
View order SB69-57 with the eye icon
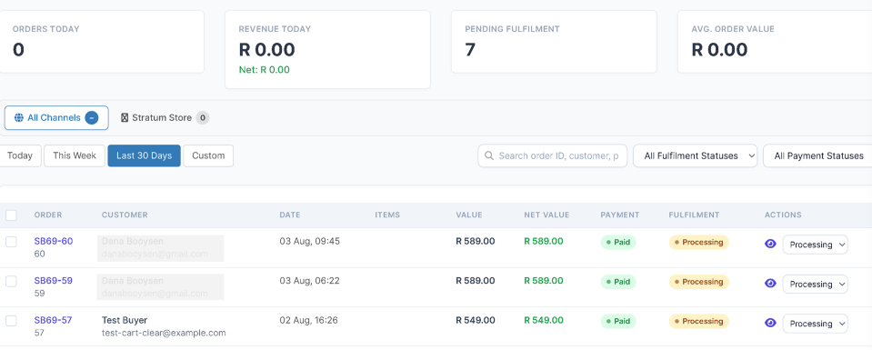(770, 323)
